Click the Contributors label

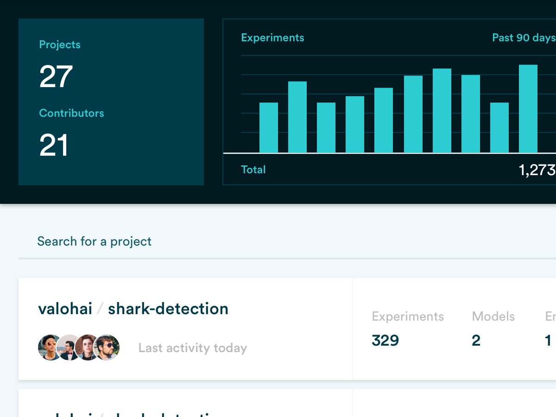(72, 113)
